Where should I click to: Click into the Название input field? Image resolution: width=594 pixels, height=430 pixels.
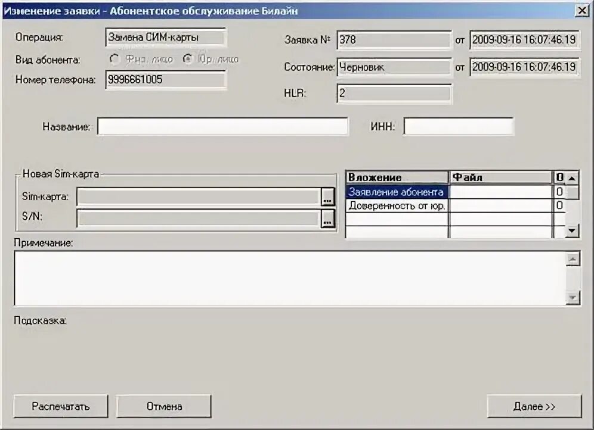[x=223, y=126]
